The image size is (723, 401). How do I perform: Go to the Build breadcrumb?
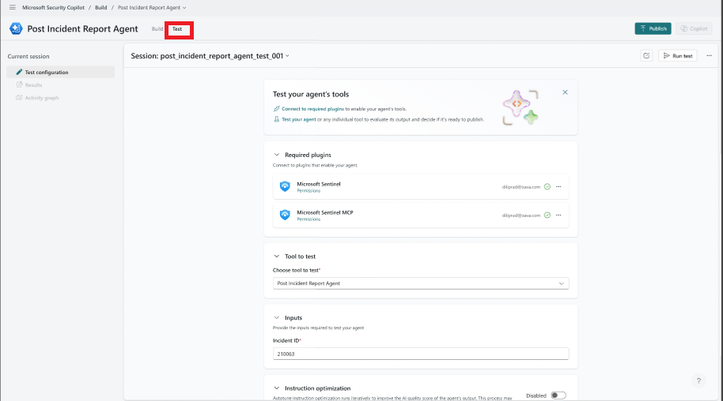tap(101, 7)
